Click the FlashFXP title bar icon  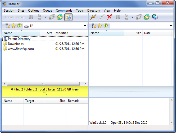click(4, 4)
